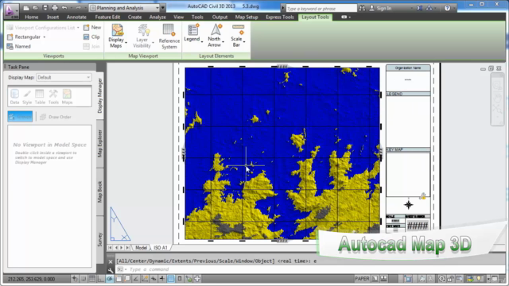This screenshot has height=286, width=509.
Task: Click the Tools icon in Task Pane
Action: tap(53, 97)
